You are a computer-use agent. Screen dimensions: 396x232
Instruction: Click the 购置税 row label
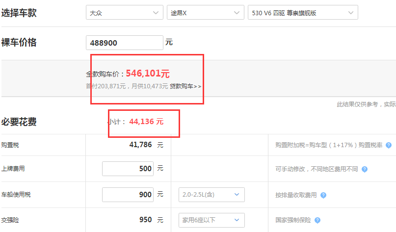tap(10, 145)
